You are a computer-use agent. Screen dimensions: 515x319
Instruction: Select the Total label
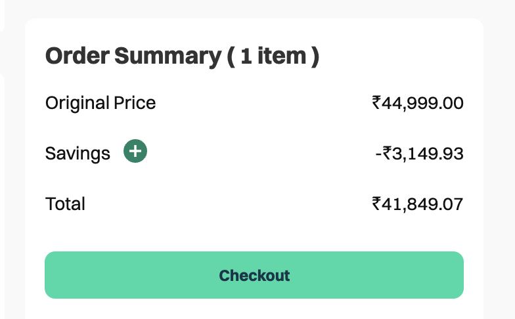65,203
